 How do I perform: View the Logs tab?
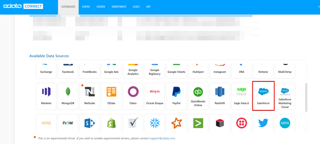click(x=136, y=7)
